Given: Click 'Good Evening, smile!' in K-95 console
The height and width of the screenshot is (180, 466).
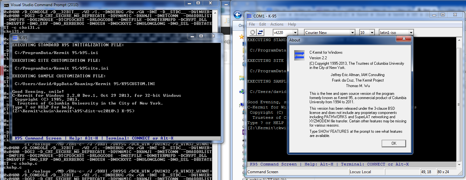Looking at the screenshot, I should pyautogui.click(x=38, y=92).
